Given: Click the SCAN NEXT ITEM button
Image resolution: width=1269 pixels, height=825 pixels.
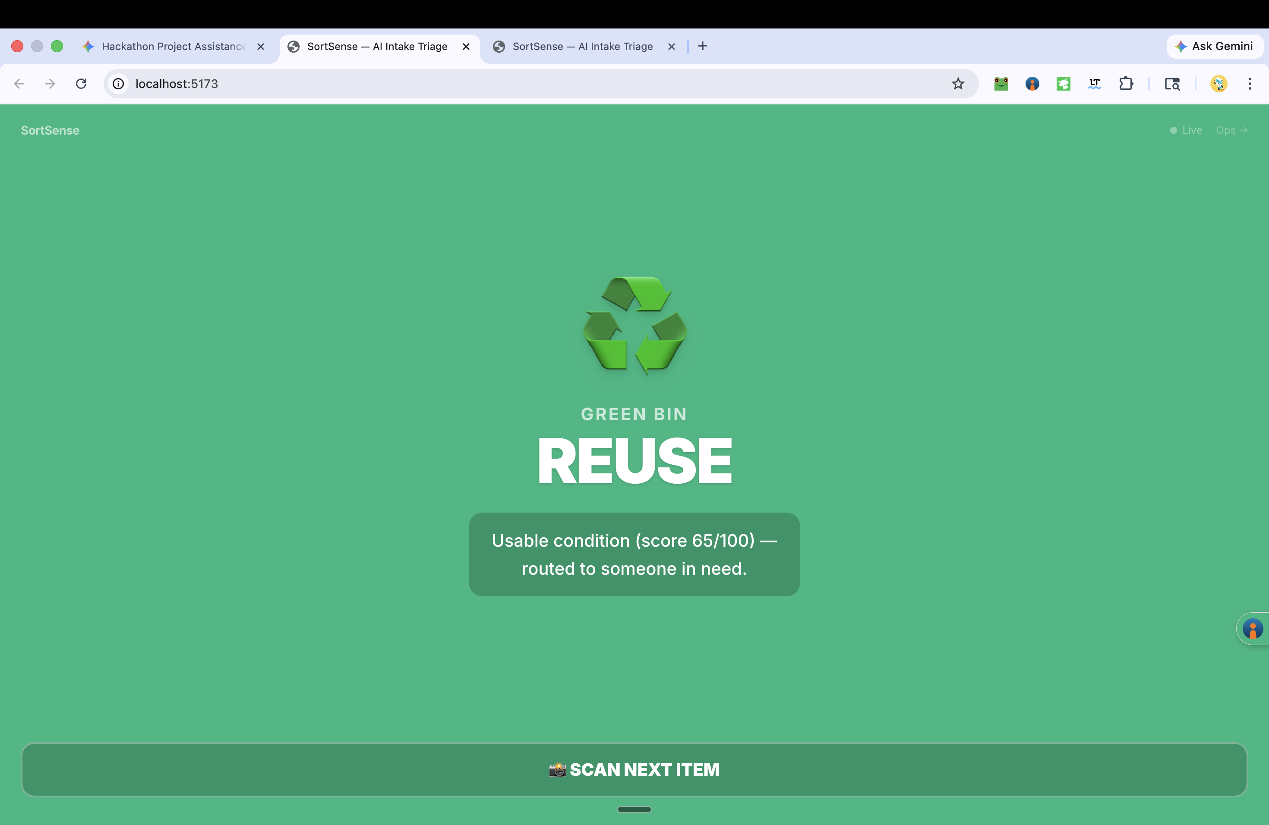Looking at the screenshot, I should pos(634,770).
